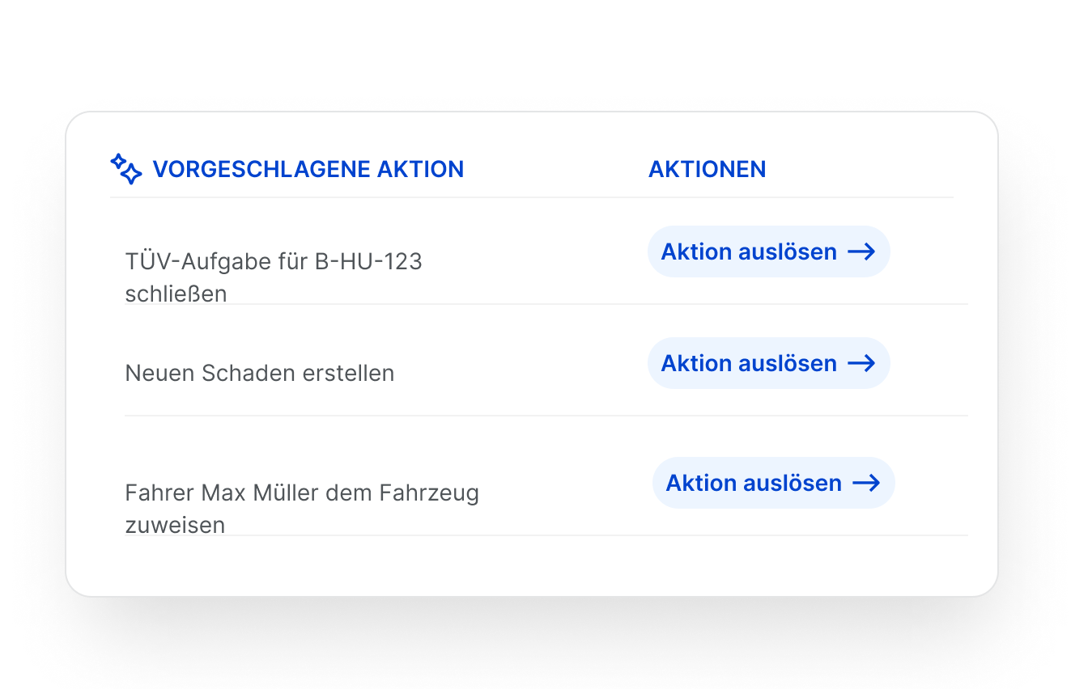Trigger the action for TÜV-Aufgabe für B-HU-123
This screenshot has width=1088, height=689.
(768, 252)
